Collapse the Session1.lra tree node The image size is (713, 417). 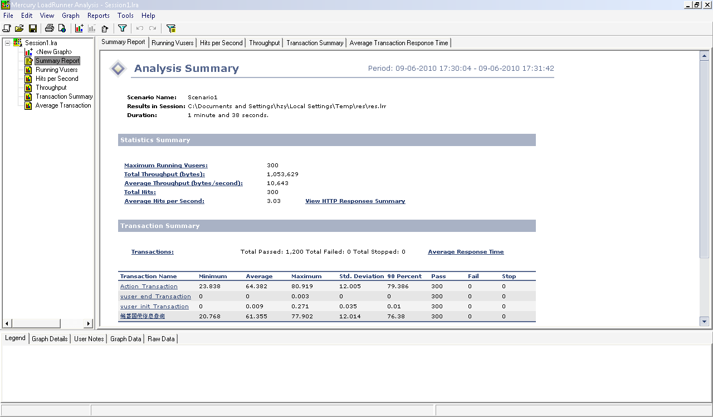point(8,43)
